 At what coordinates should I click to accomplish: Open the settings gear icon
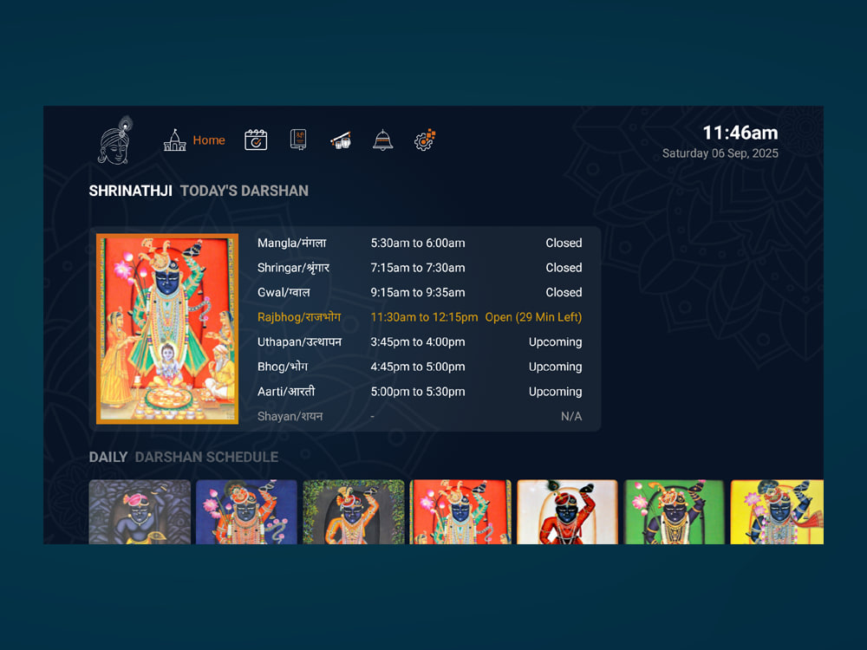425,140
